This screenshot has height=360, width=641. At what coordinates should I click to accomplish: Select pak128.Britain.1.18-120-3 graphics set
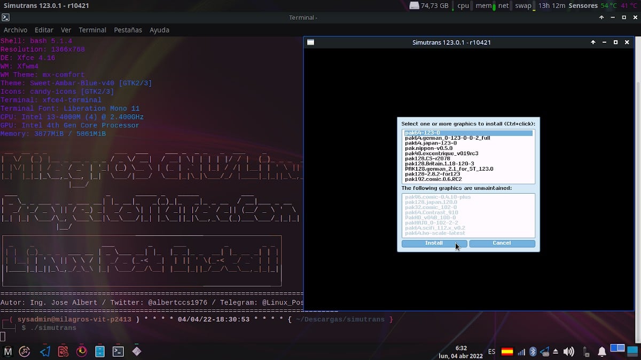[x=439, y=164]
